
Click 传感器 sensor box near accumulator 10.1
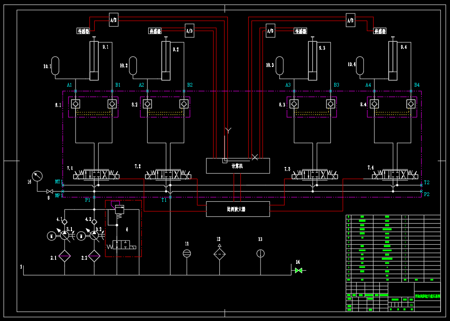point(83,31)
